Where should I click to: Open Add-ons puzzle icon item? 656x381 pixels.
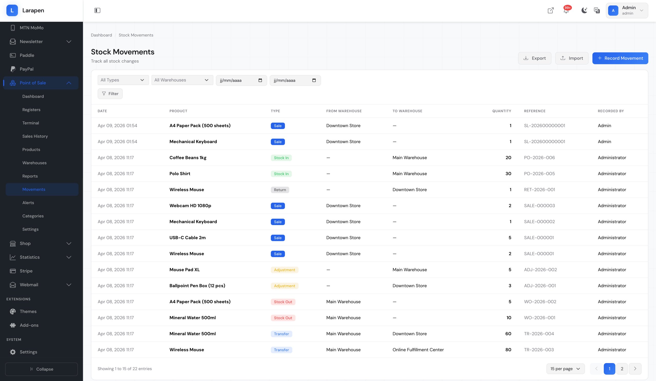pyautogui.click(x=29, y=325)
